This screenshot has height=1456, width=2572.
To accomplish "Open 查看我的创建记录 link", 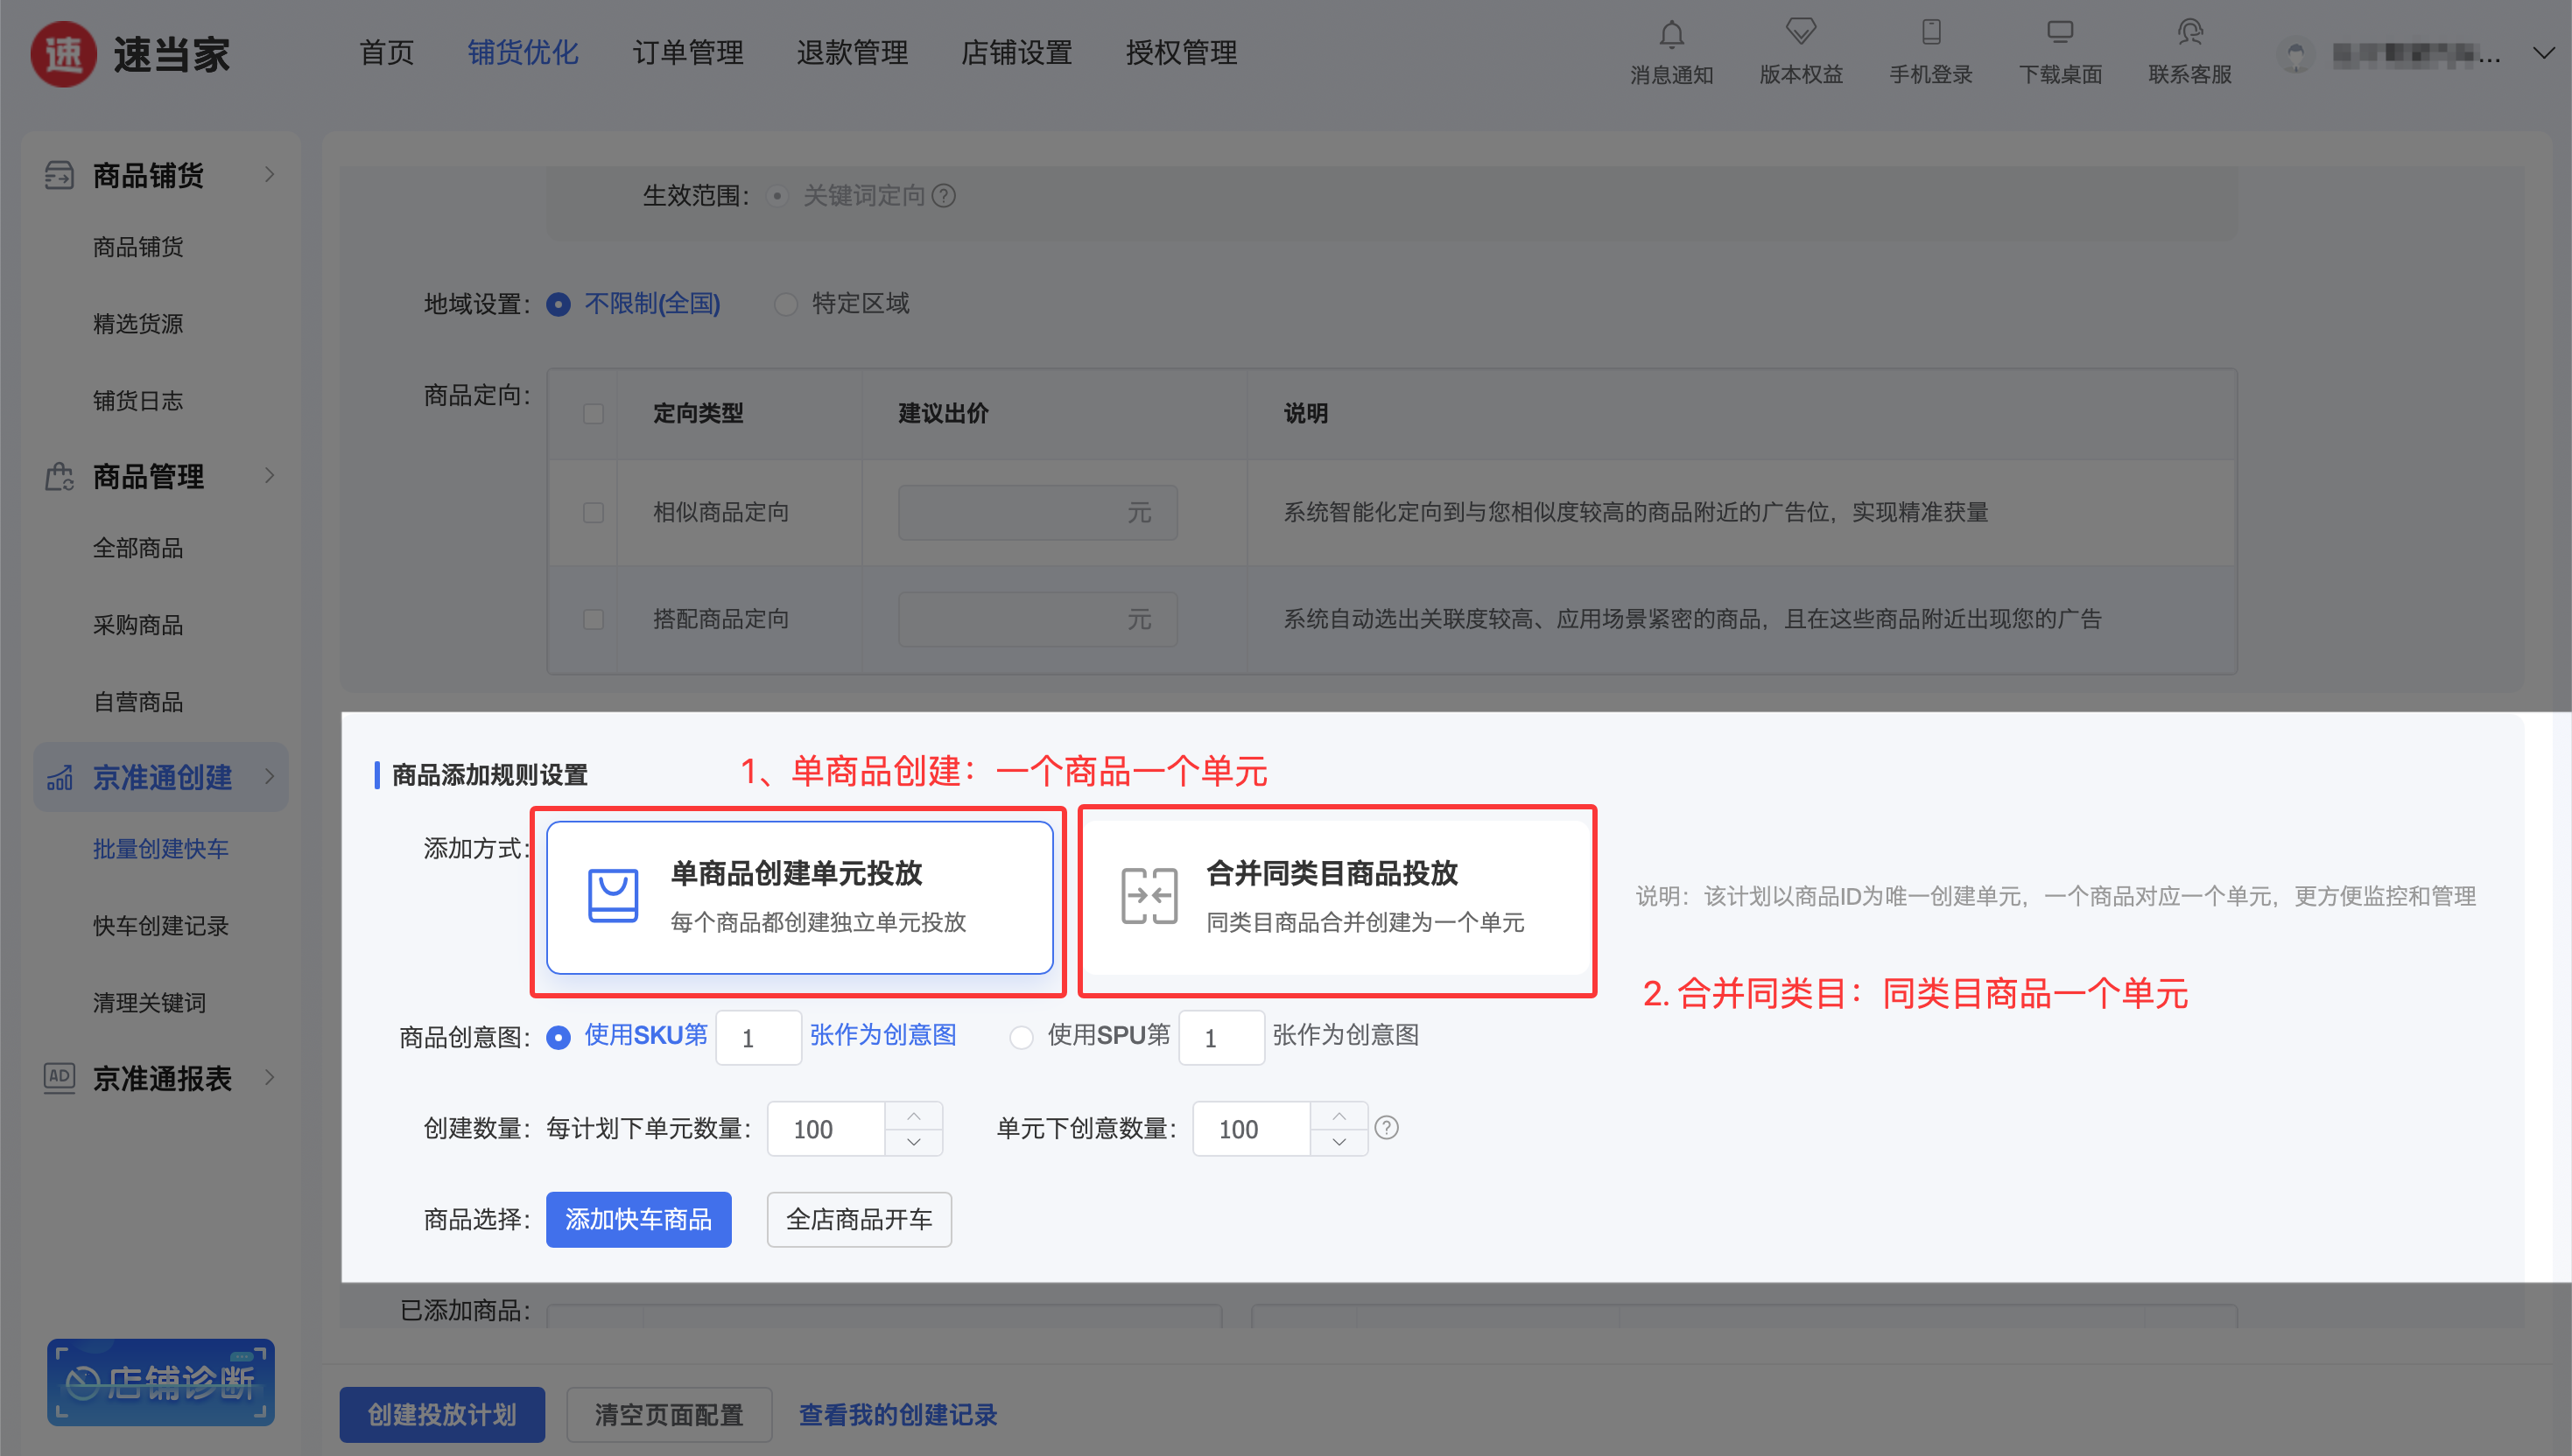I will [897, 1414].
